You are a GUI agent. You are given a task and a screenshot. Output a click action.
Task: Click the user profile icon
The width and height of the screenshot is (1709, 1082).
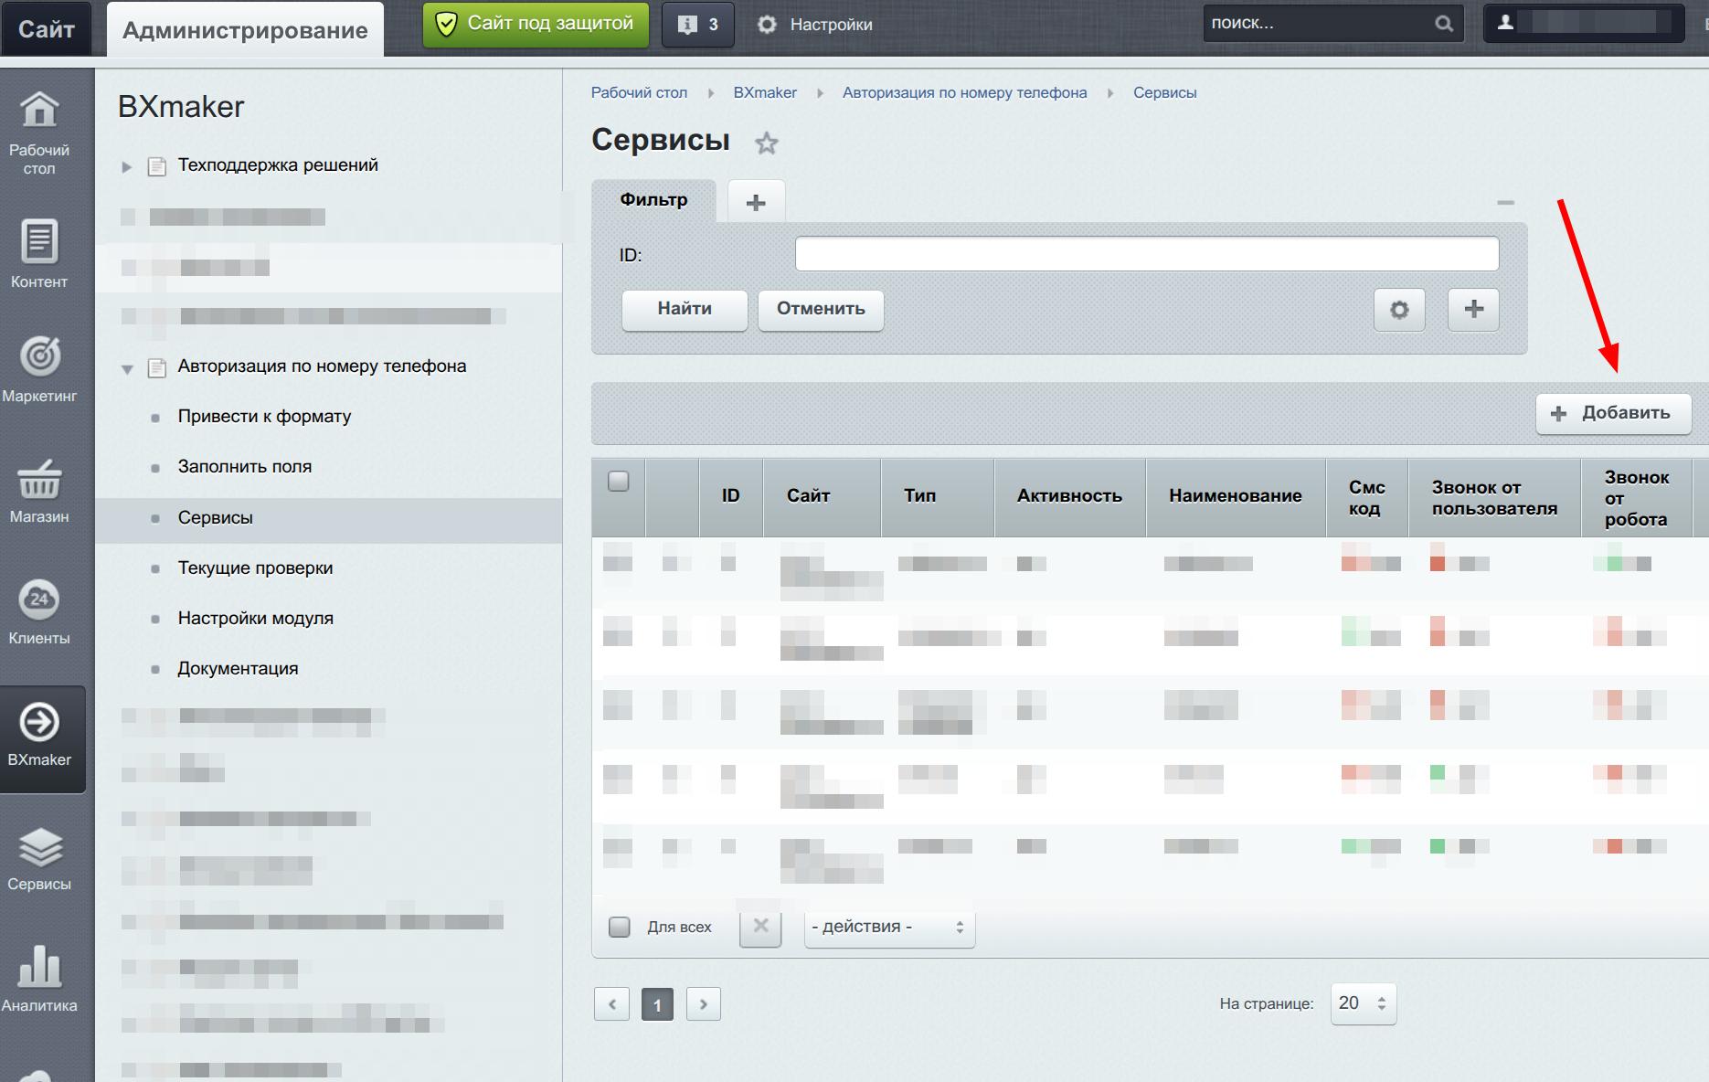pyautogui.click(x=1505, y=23)
